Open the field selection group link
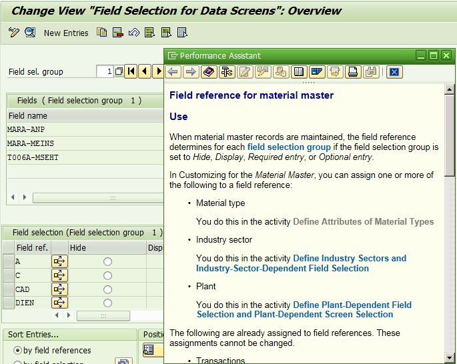The width and height of the screenshot is (457, 364). [289, 147]
